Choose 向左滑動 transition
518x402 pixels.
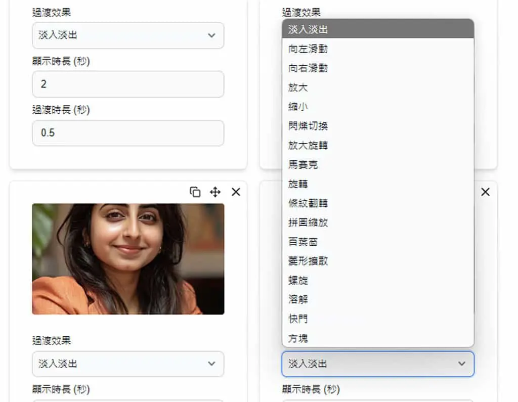click(378, 49)
